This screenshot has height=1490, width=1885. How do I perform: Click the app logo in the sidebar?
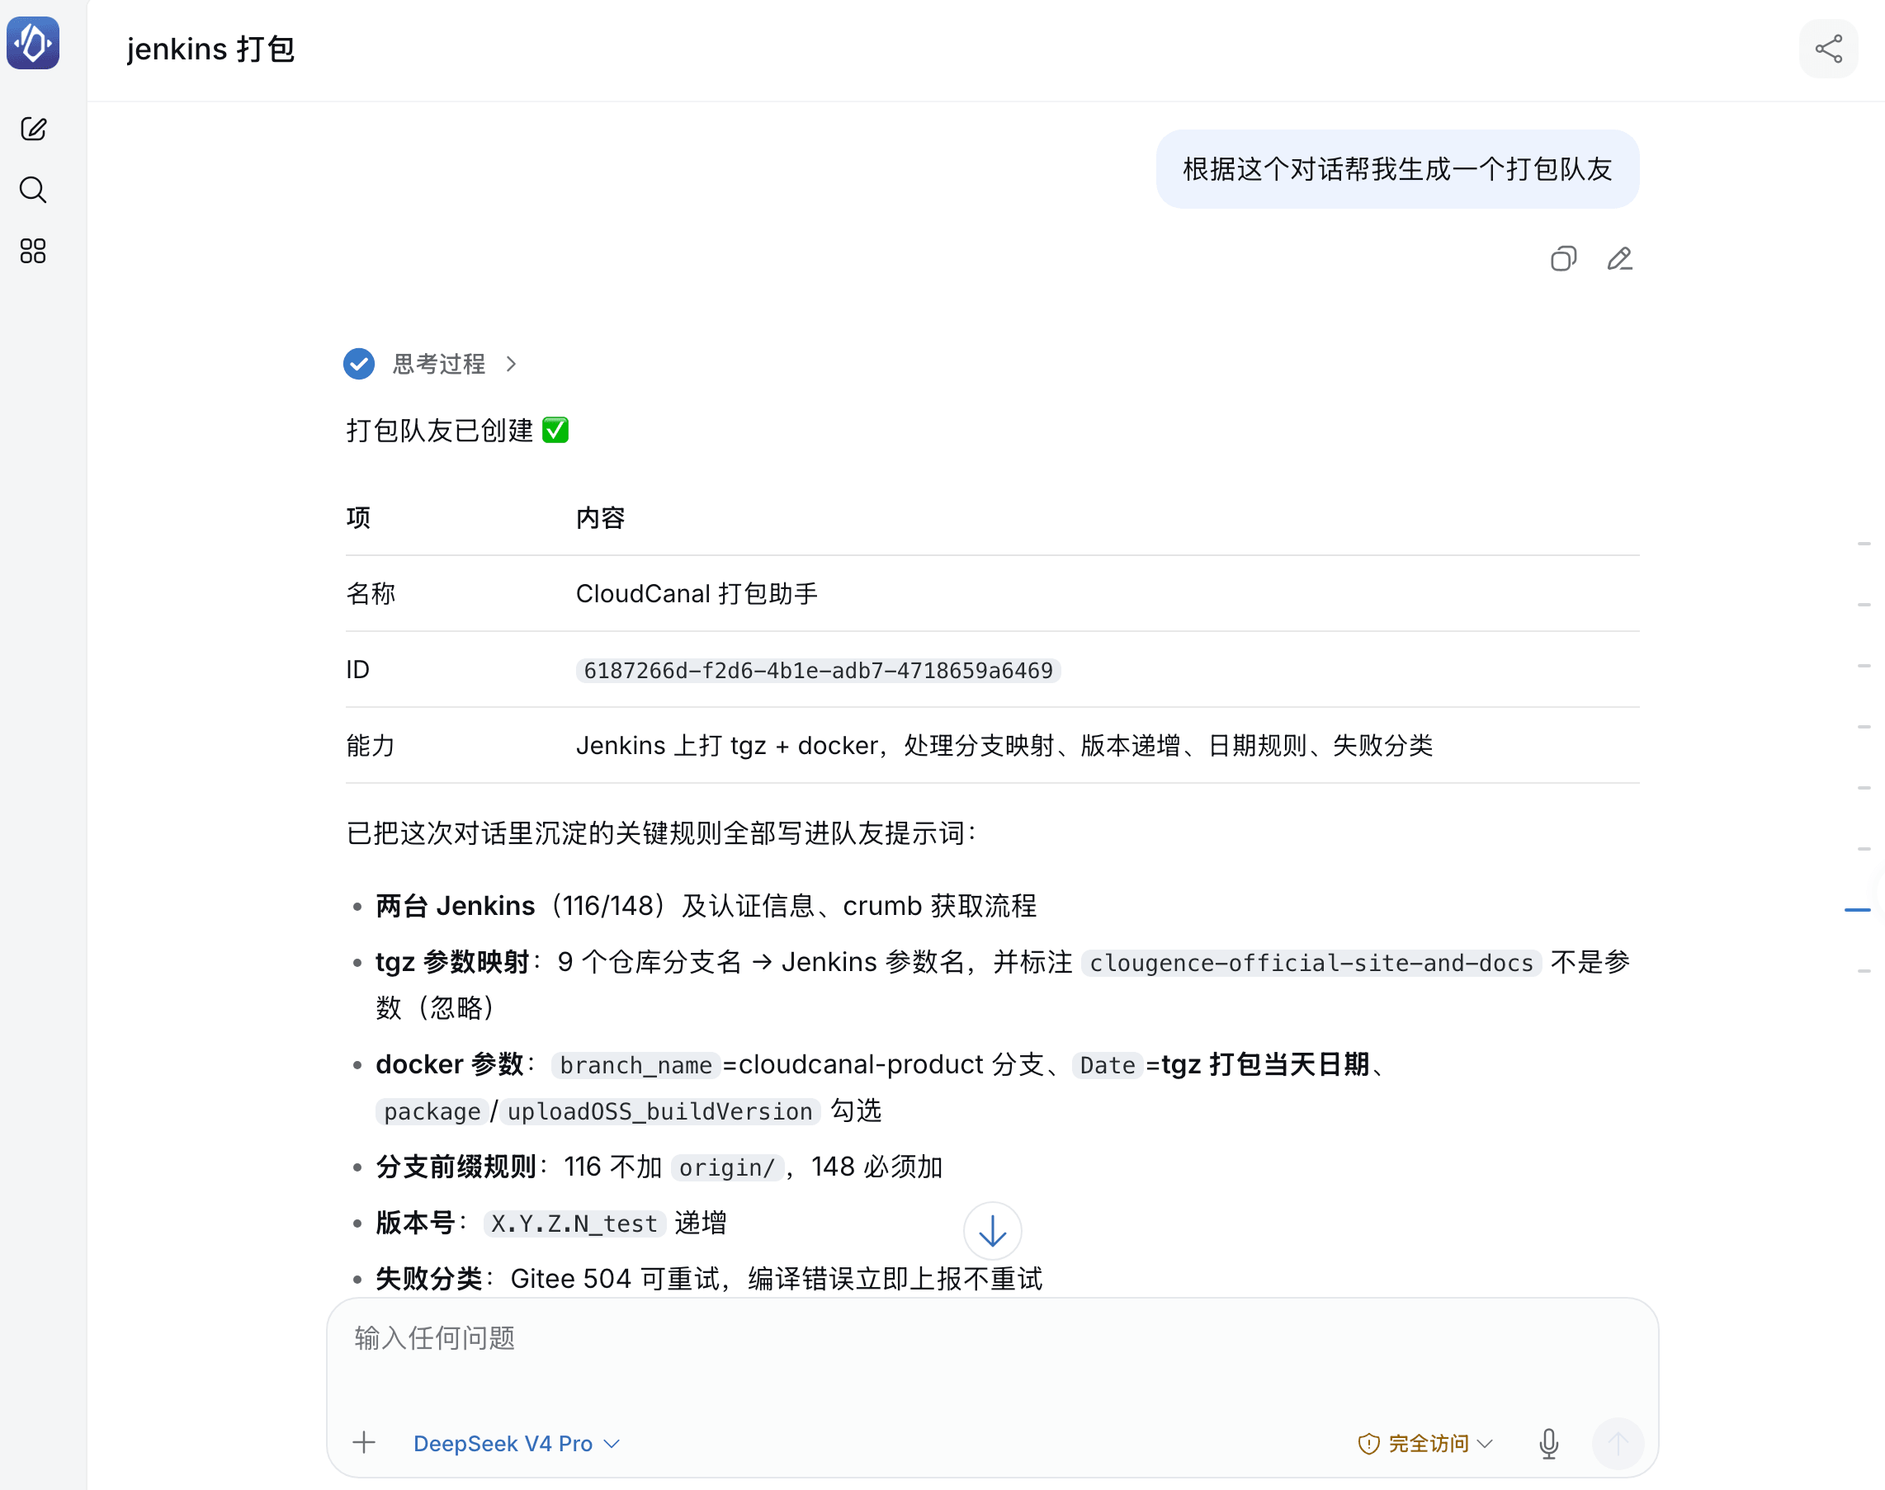click(x=33, y=43)
